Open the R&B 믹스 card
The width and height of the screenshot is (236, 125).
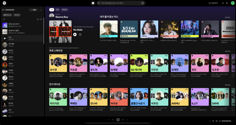tap(169, 31)
